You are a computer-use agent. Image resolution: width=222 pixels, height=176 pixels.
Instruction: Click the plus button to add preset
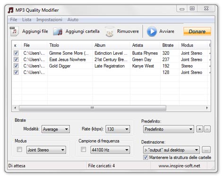coord(200,129)
